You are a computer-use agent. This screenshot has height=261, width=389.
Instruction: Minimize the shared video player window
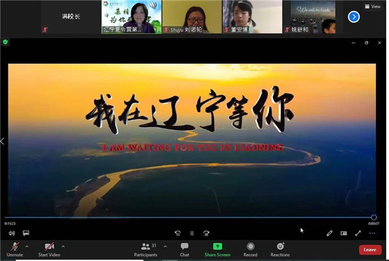click(353, 43)
